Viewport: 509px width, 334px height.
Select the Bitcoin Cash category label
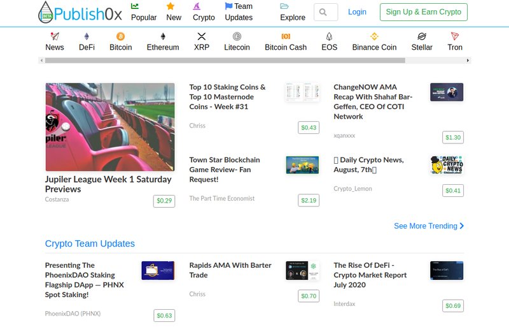coord(286,47)
